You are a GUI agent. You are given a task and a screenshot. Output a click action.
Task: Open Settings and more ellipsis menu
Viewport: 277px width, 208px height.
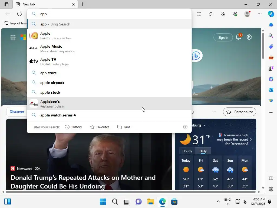259,14
